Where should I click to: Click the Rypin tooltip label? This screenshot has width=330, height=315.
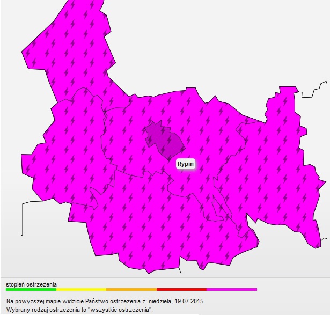pyautogui.click(x=186, y=164)
